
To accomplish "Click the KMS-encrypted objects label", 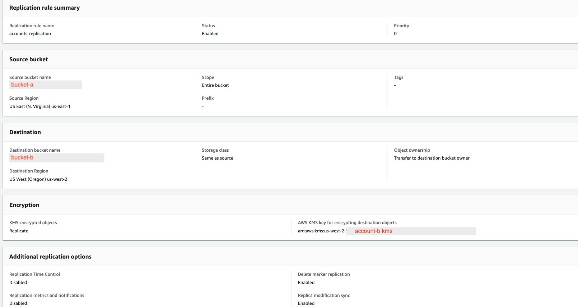I will coord(33,223).
